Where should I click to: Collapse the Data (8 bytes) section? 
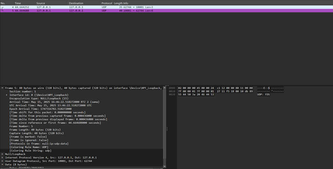2,165
